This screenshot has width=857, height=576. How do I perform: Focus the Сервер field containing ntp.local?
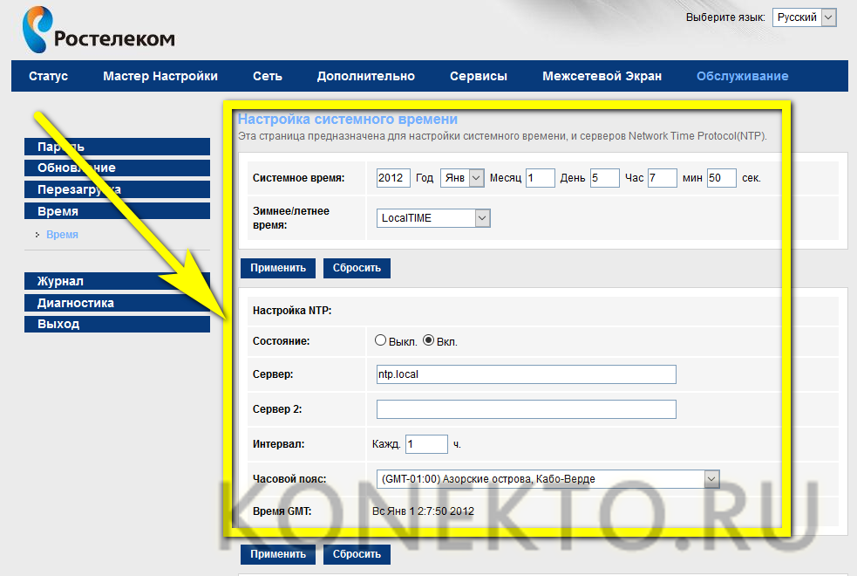(x=526, y=374)
